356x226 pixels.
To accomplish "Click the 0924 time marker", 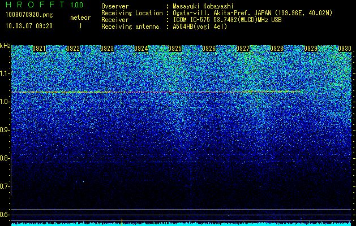I will pos(141,49).
